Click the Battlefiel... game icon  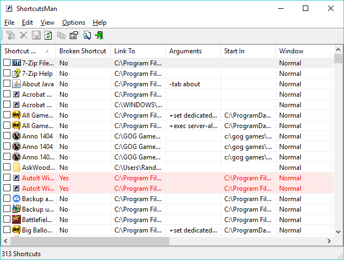16,219
